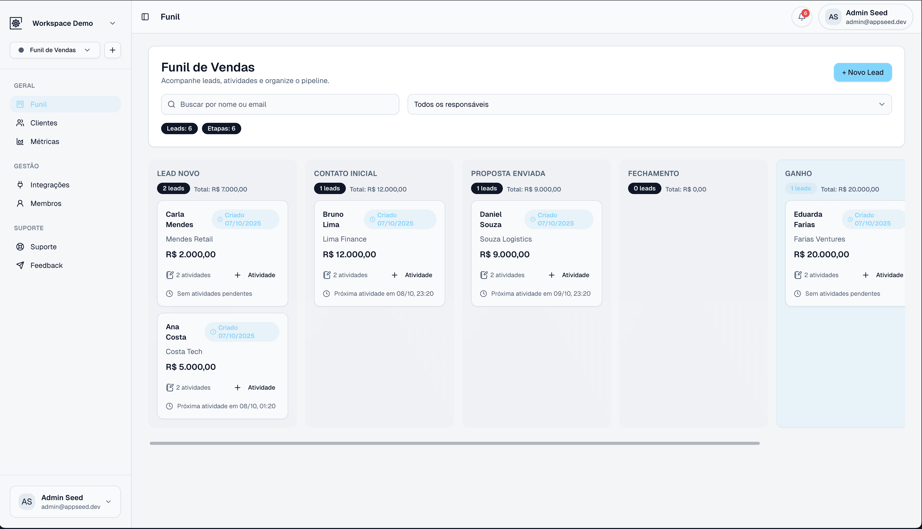The image size is (922, 529).
Task: Open Membros in the sidebar
Action: point(46,203)
